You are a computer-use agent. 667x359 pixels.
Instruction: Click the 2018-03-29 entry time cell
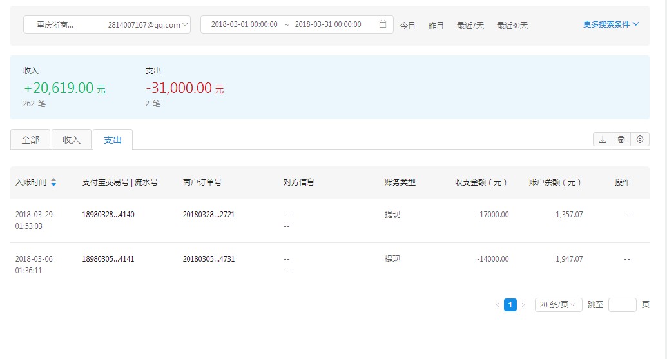coord(34,220)
